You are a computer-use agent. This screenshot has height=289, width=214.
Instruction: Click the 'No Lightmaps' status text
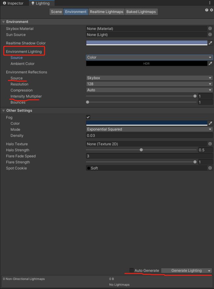coord(119,285)
